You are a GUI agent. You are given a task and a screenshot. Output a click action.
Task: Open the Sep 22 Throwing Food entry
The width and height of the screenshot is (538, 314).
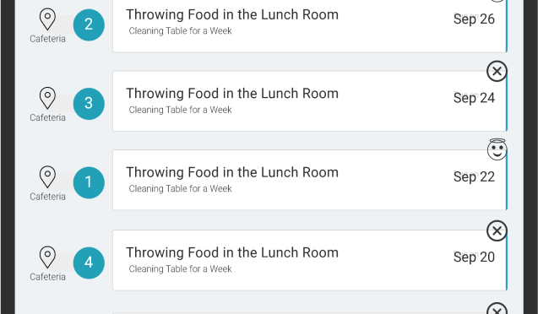[x=310, y=180]
